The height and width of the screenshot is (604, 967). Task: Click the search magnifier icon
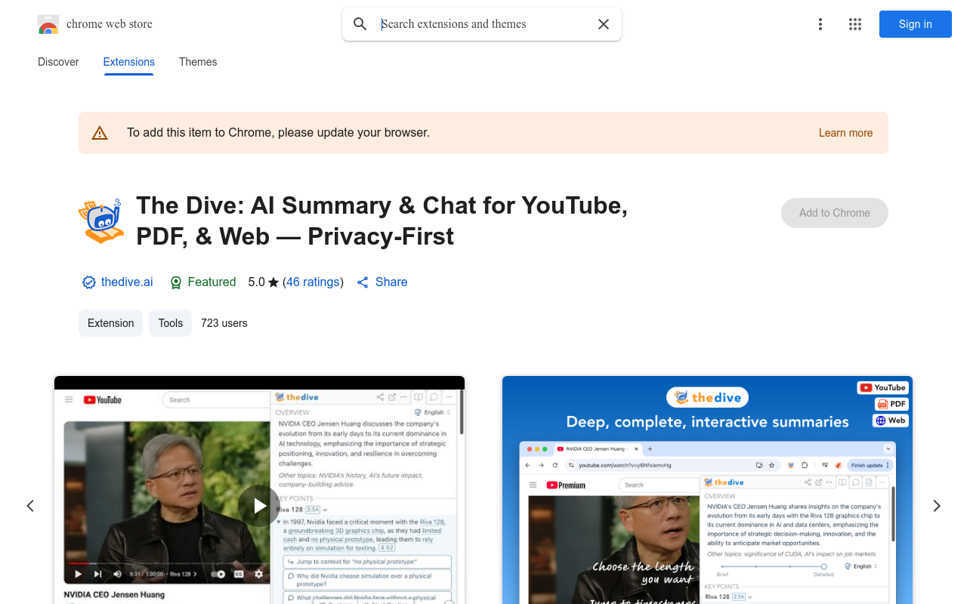click(x=360, y=24)
